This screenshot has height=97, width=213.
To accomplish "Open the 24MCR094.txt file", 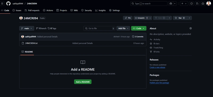I will 31,43.
